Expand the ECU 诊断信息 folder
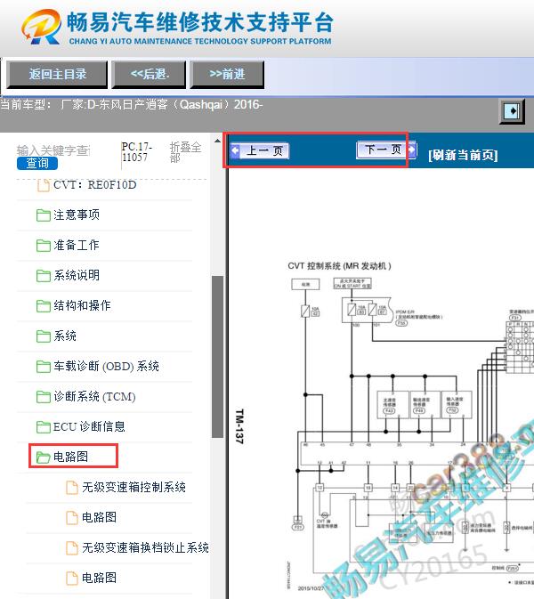Image resolution: width=534 pixels, height=599 pixels. pyautogui.click(x=89, y=426)
